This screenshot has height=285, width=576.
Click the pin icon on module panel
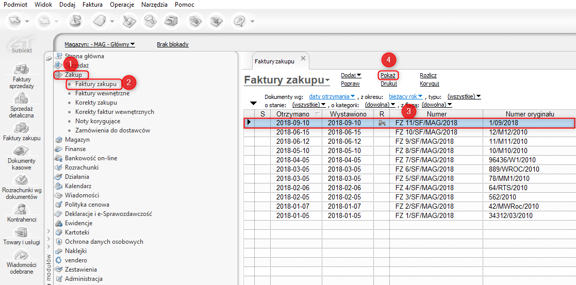click(48, 59)
